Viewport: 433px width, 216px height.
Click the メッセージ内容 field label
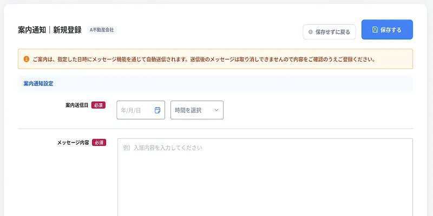coord(73,143)
